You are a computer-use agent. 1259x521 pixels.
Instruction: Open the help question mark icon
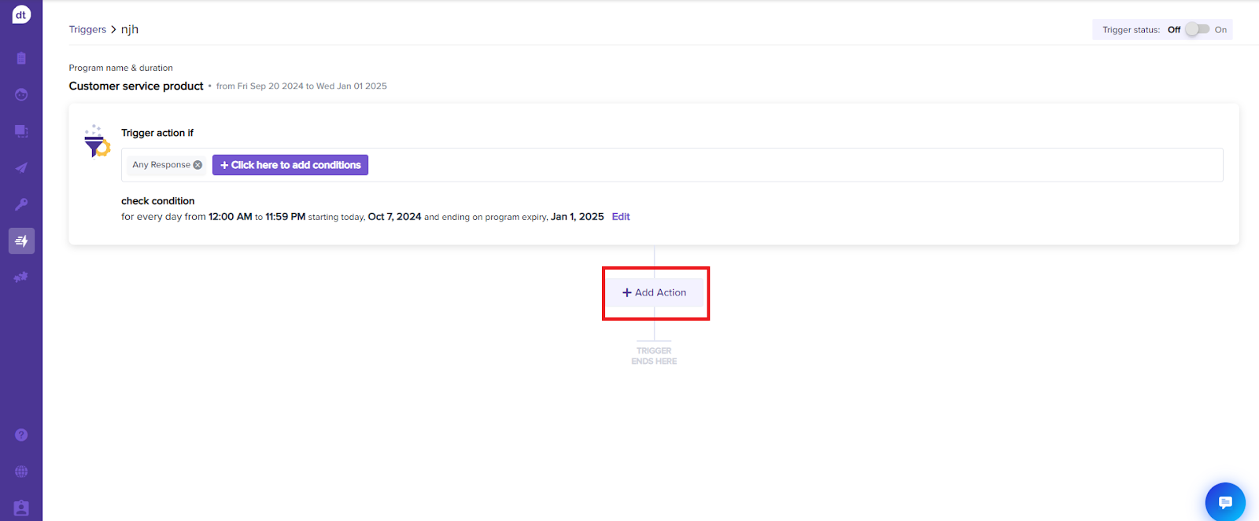click(21, 435)
